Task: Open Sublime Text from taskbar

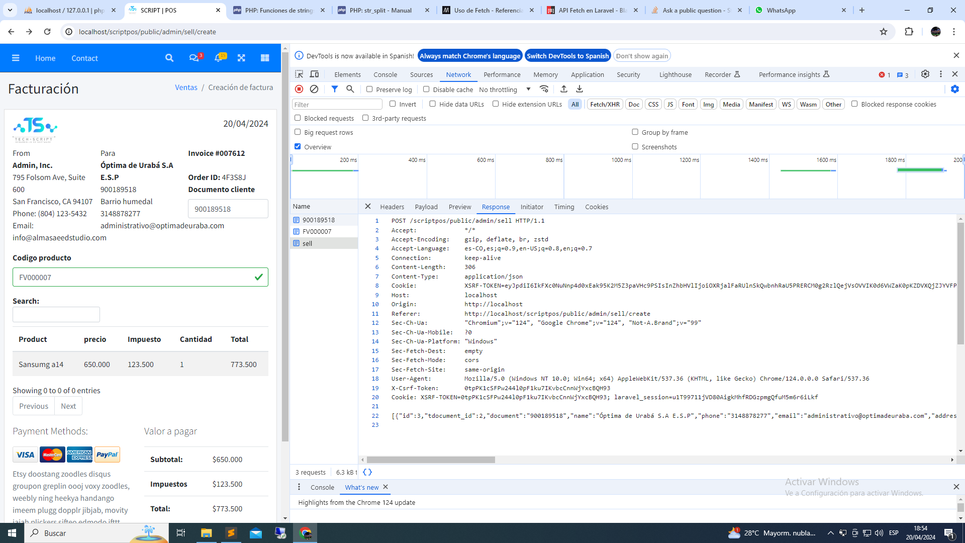Action: tap(231, 533)
